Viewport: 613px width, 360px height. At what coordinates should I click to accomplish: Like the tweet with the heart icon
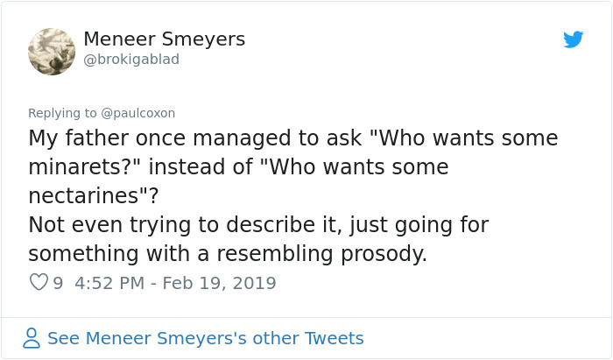tap(39, 283)
